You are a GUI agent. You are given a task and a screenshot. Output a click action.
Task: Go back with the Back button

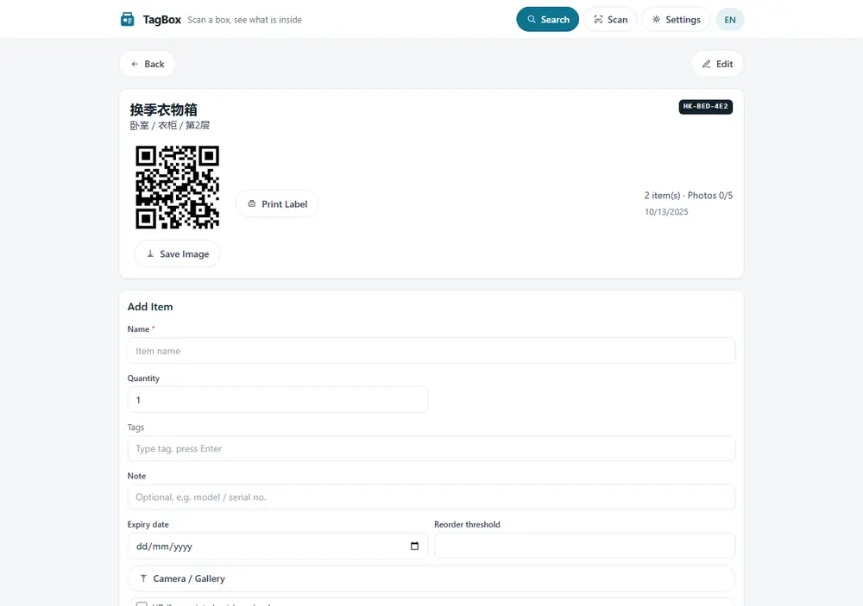pyautogui.click(x=148, y=64)
